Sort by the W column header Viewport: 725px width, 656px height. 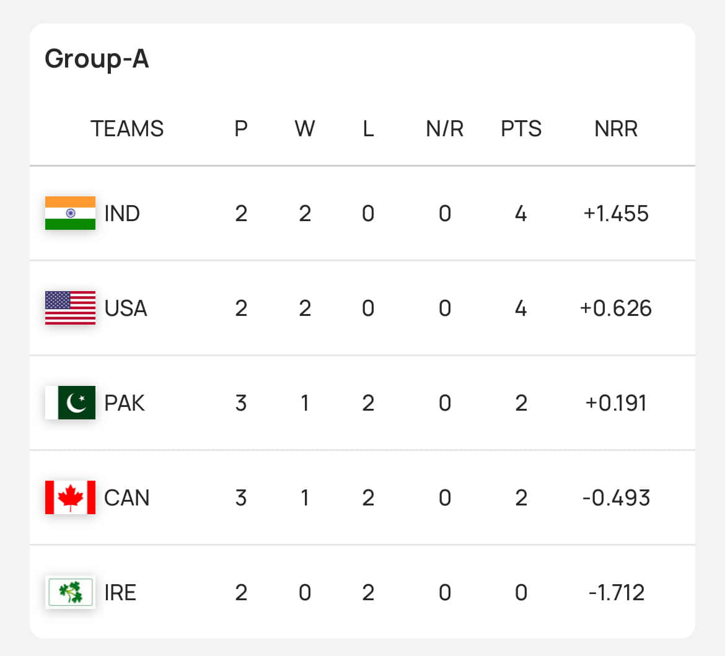[x=305, y=129]
